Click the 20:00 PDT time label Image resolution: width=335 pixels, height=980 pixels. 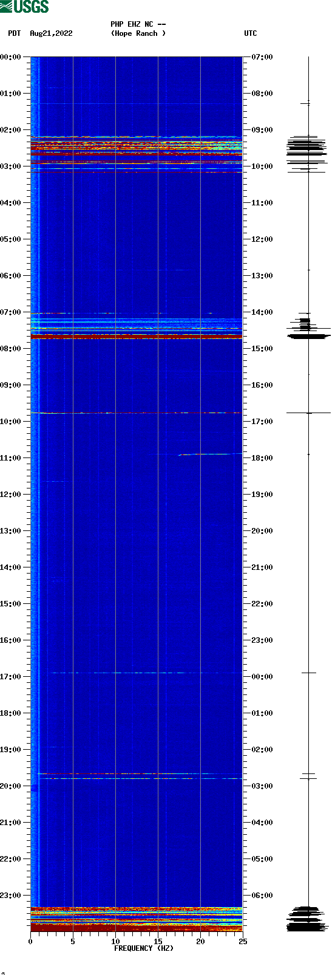(x=11, y=786)
